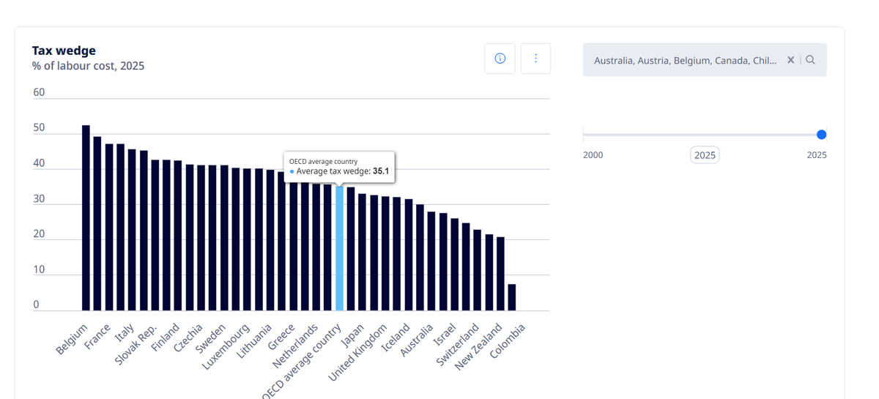Open the three-dot more options menu
This screenshot has height=399, width=879.
click(535, 59)
